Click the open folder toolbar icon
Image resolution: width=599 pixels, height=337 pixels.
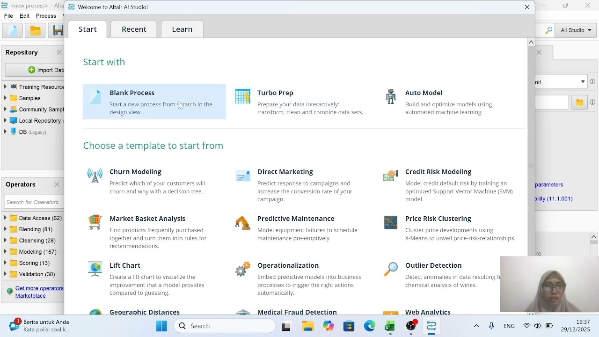[x=36, y=30]
